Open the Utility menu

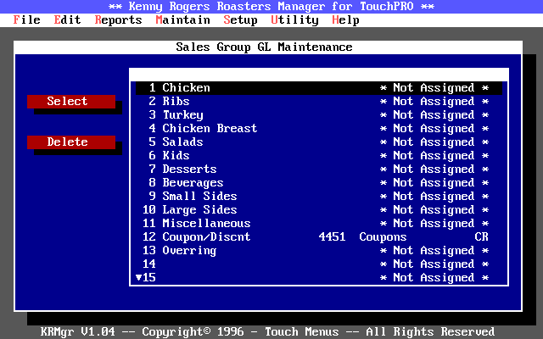pyautogui.click(x=294, y=20)
